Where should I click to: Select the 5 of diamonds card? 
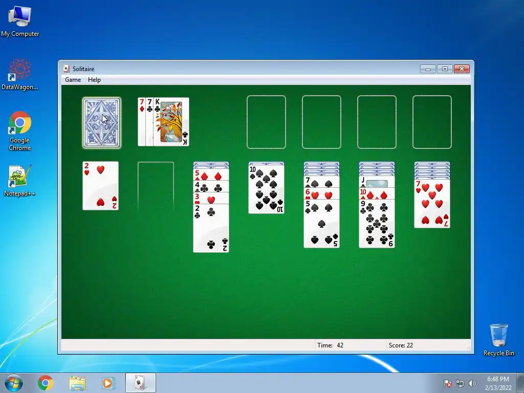pyautogui.click(x=211, y=175)
